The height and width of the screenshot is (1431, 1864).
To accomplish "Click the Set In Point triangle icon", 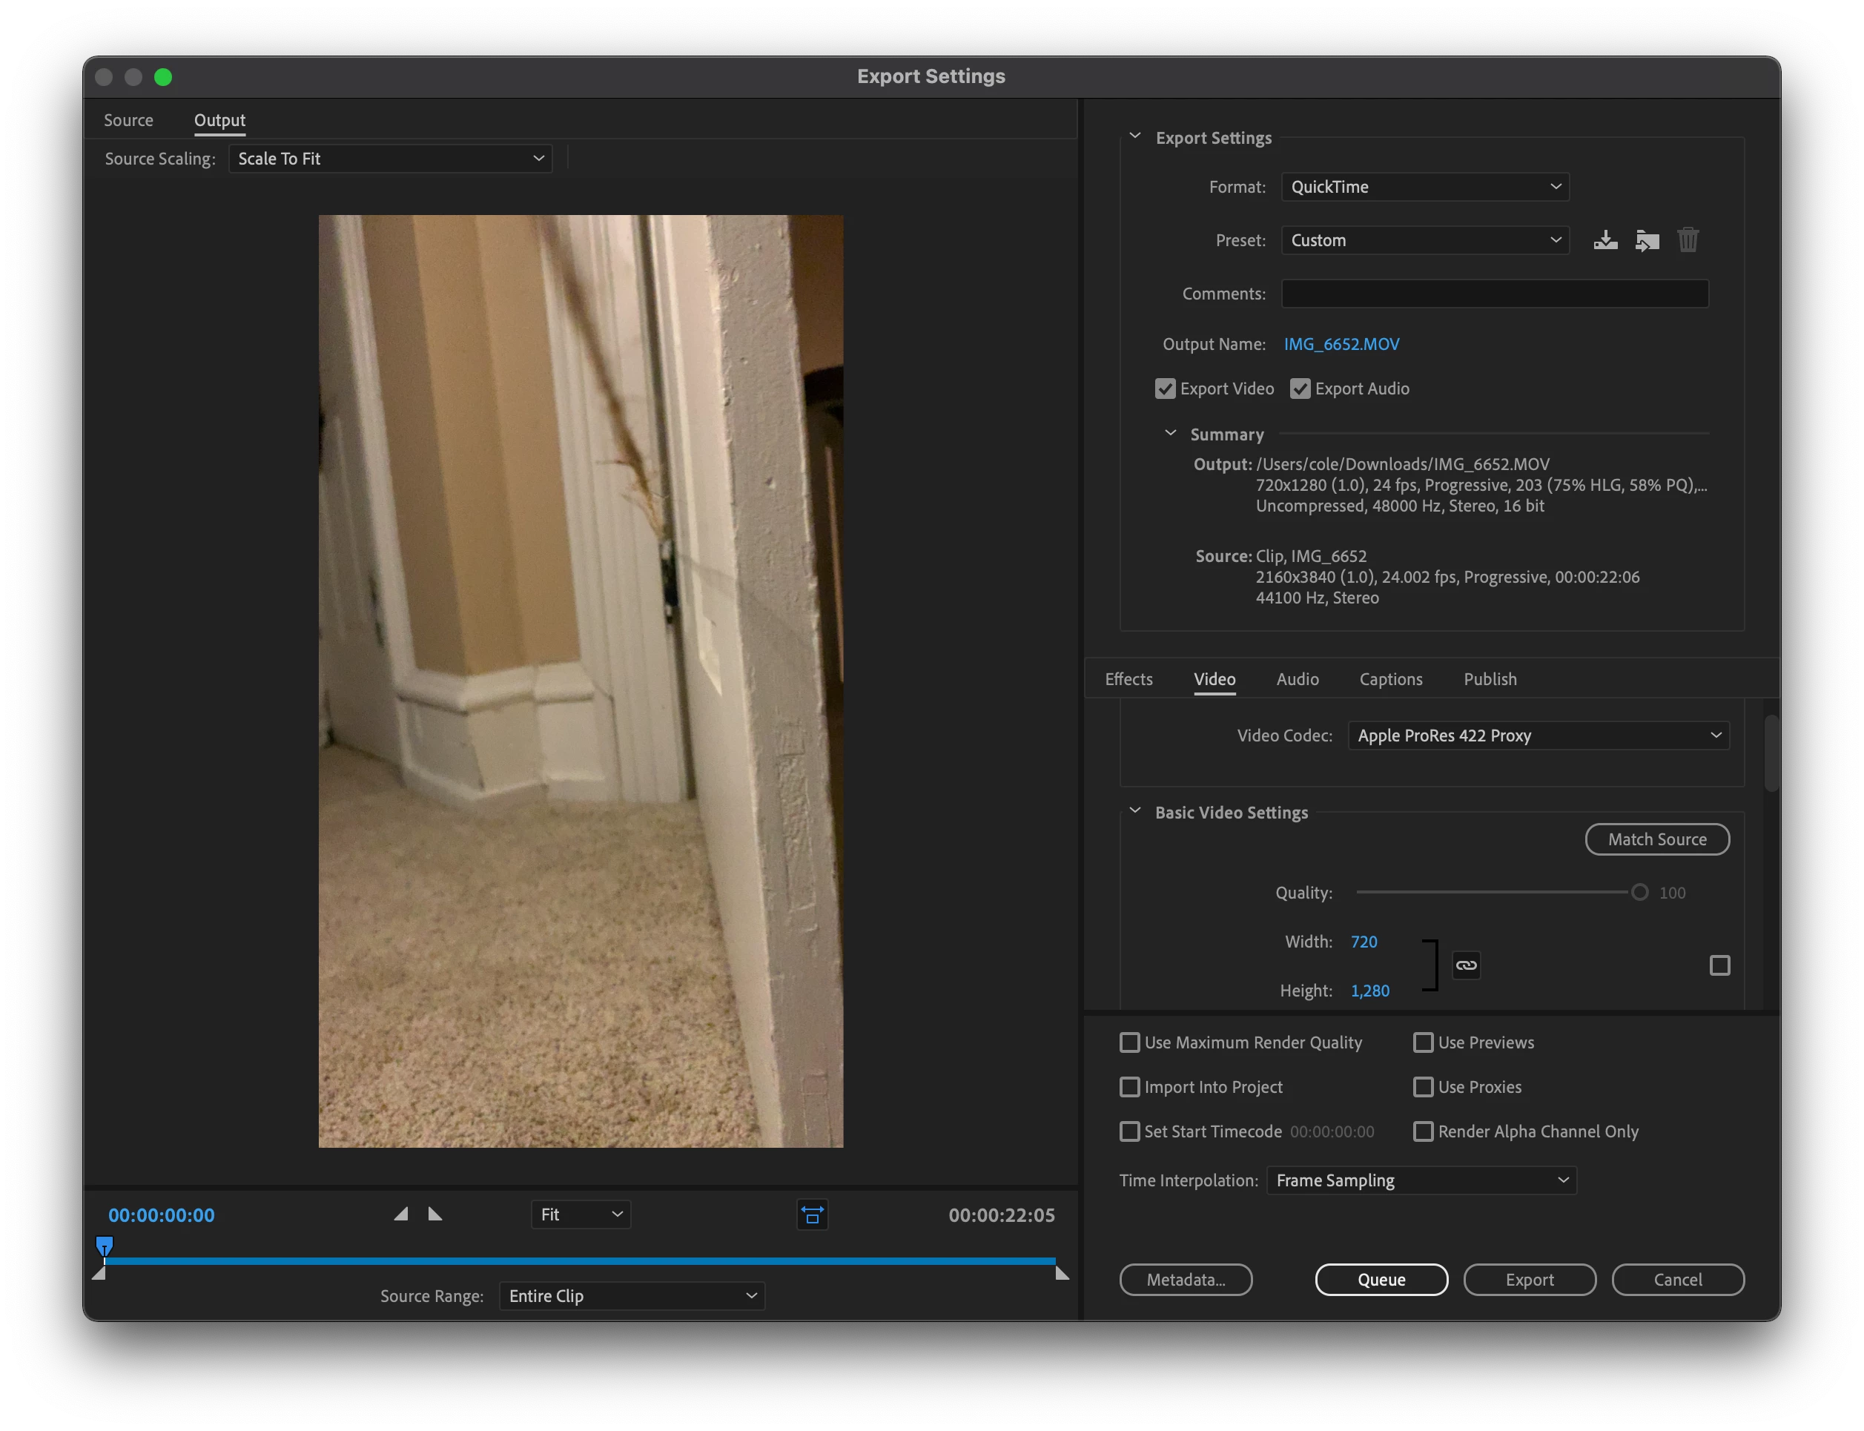I will 400,1214.
